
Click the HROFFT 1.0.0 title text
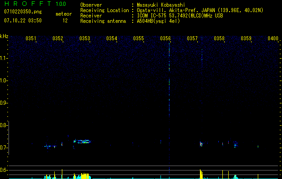35,4
